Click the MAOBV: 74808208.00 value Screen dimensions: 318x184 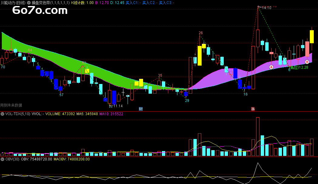point(72,159)
